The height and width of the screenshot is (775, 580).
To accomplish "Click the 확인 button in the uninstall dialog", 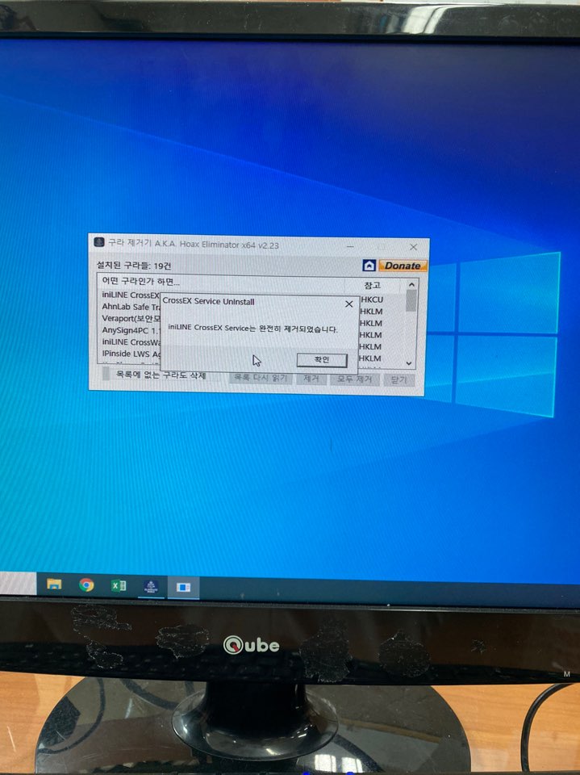I will (x=322, y=359).
